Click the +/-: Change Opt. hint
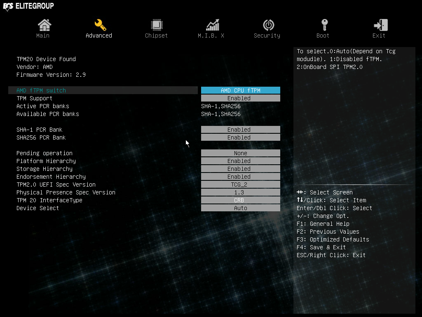The width and height of the screenshot is (422, 317). (x=323, y=216)
